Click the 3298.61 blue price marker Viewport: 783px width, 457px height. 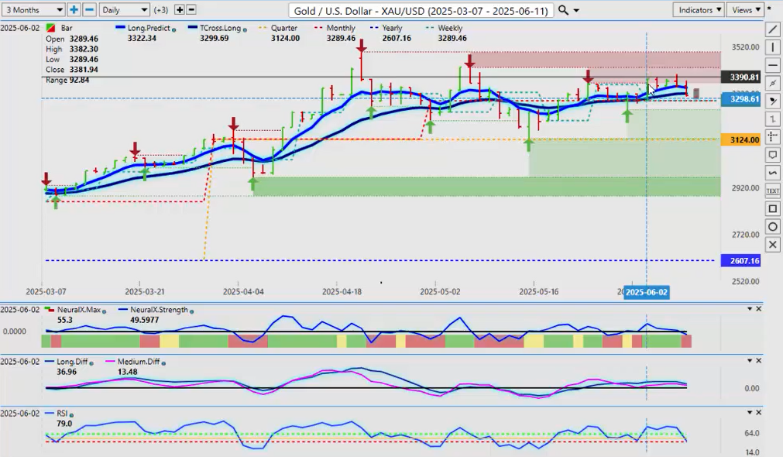pyautogui.click(x=741, y=99)
